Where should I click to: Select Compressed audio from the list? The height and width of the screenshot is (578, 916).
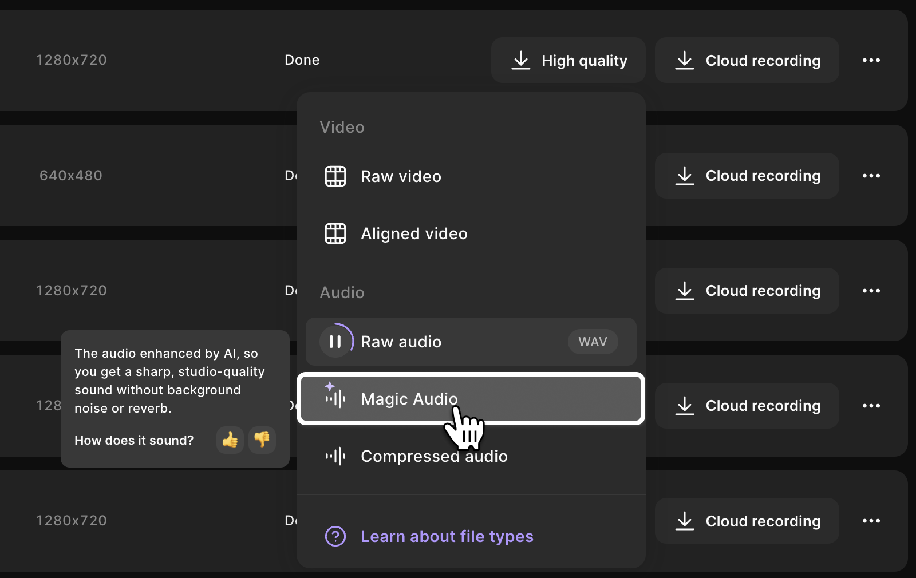coord(434,456)
